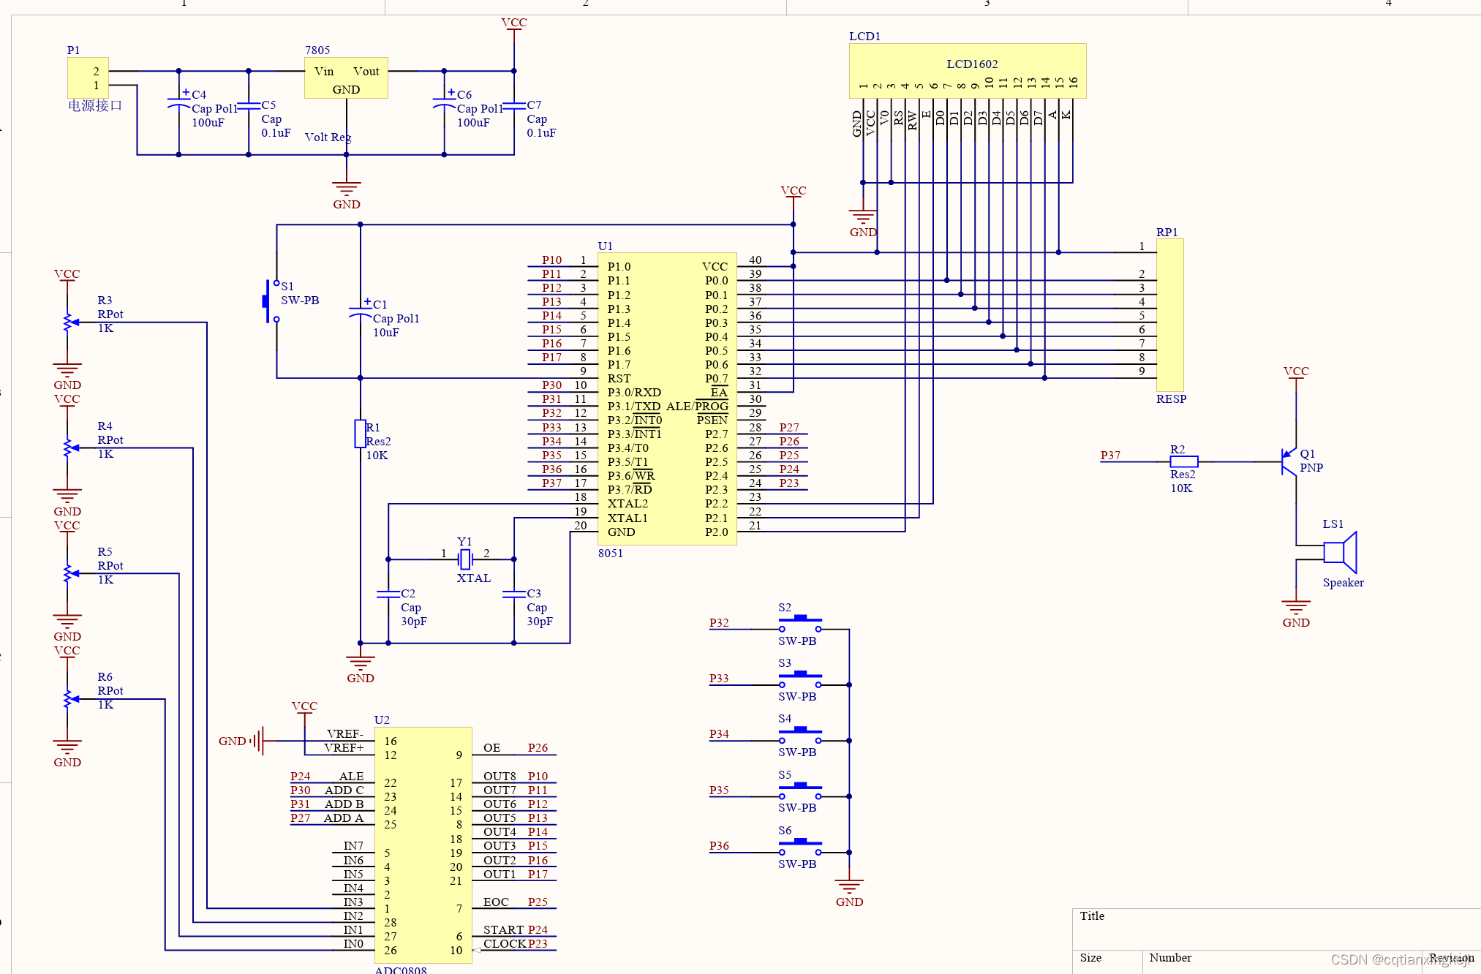Viewport: 1481px width, 974px height.
Task: Click the R2 10K resistor symbol
Action: click(x=1183, y=461)
